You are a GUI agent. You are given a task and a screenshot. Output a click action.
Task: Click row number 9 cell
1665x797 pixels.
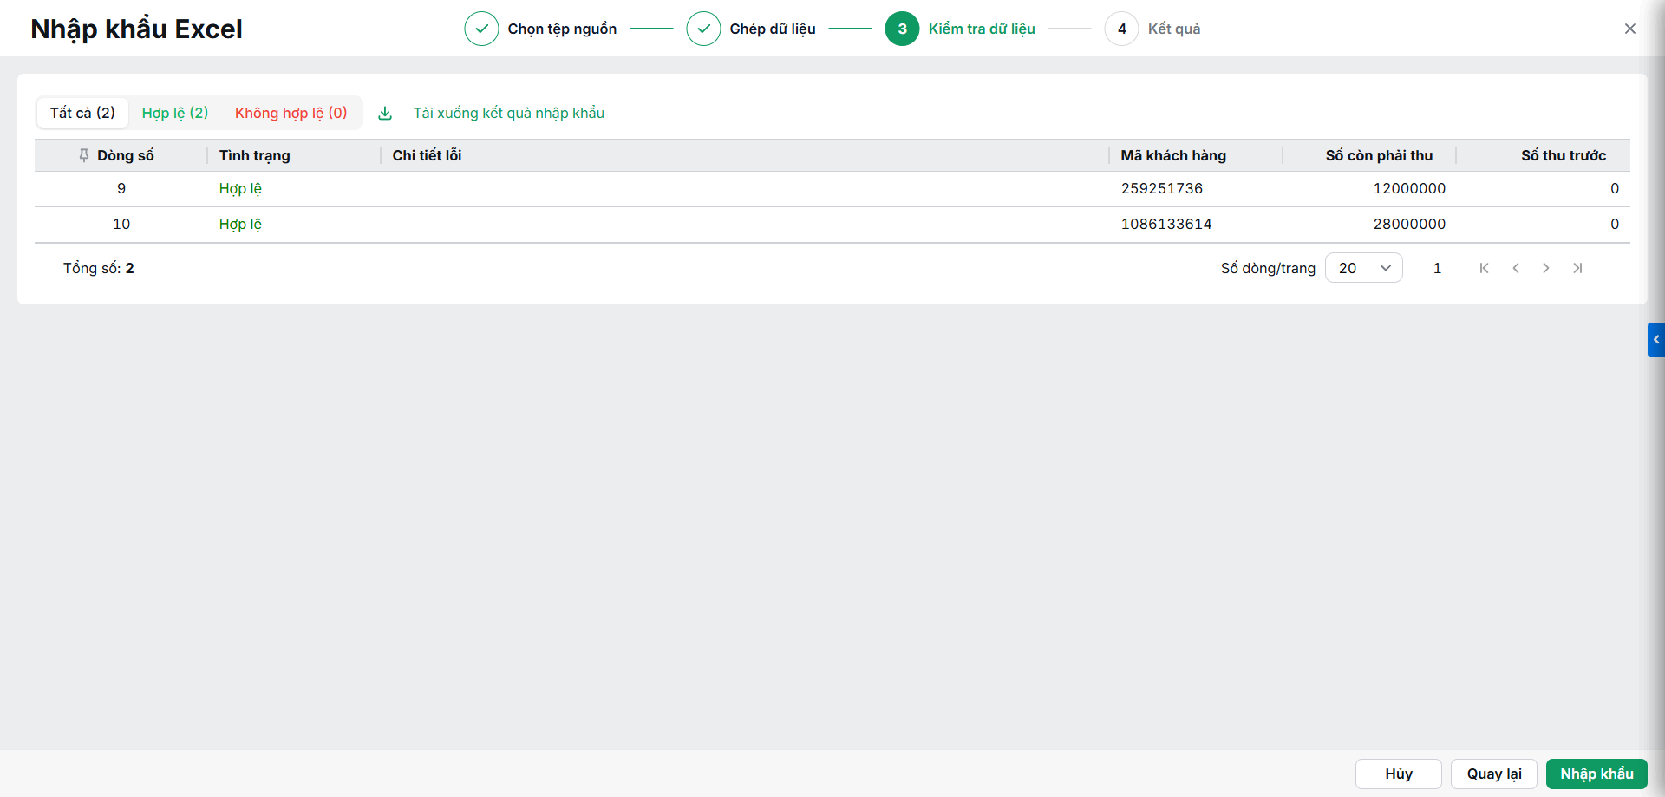[121, 188]
